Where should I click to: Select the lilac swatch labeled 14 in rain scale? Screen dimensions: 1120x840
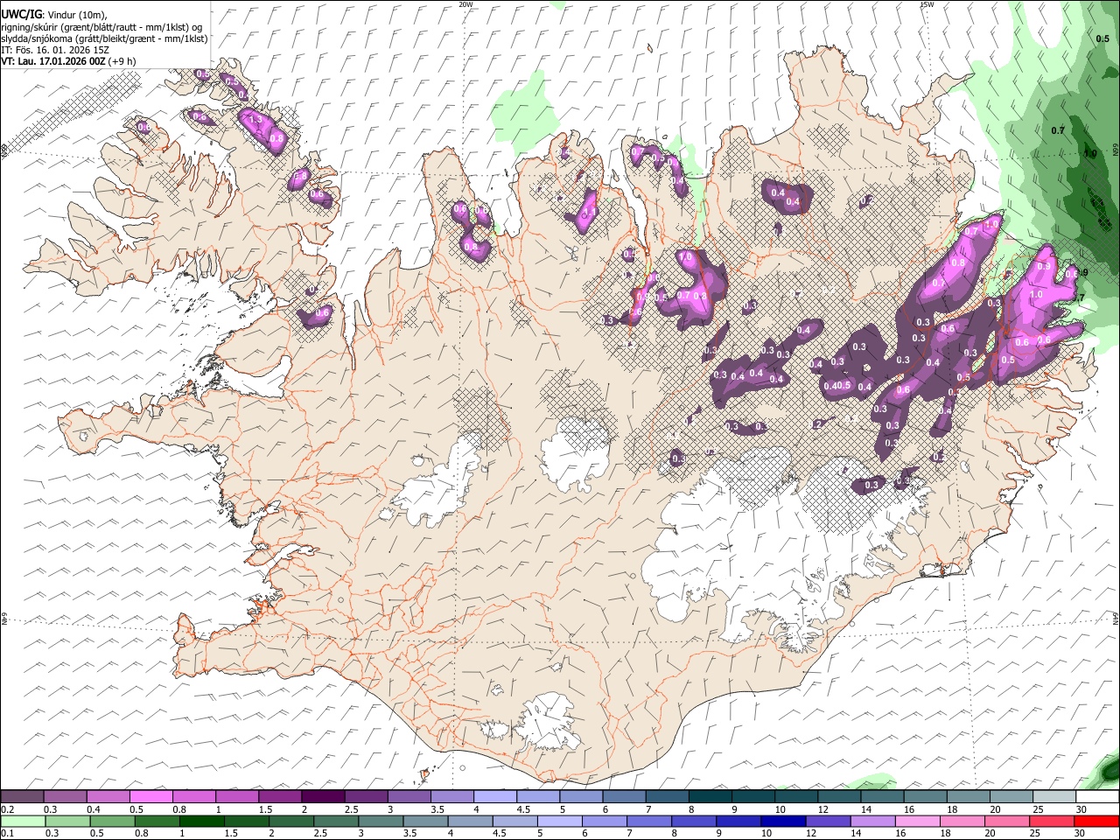point(872,821)
